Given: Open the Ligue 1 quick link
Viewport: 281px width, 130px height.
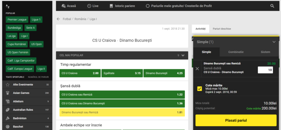Looking at the screenshot, I should [36, 20].
